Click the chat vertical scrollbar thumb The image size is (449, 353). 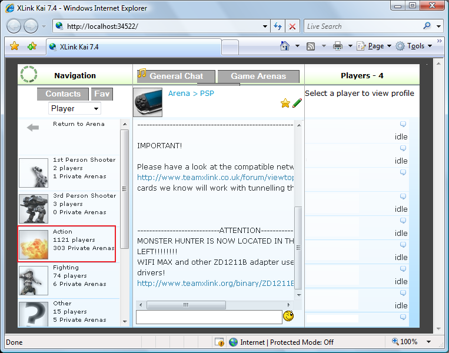pyautogui.click(x=298, y=248)
